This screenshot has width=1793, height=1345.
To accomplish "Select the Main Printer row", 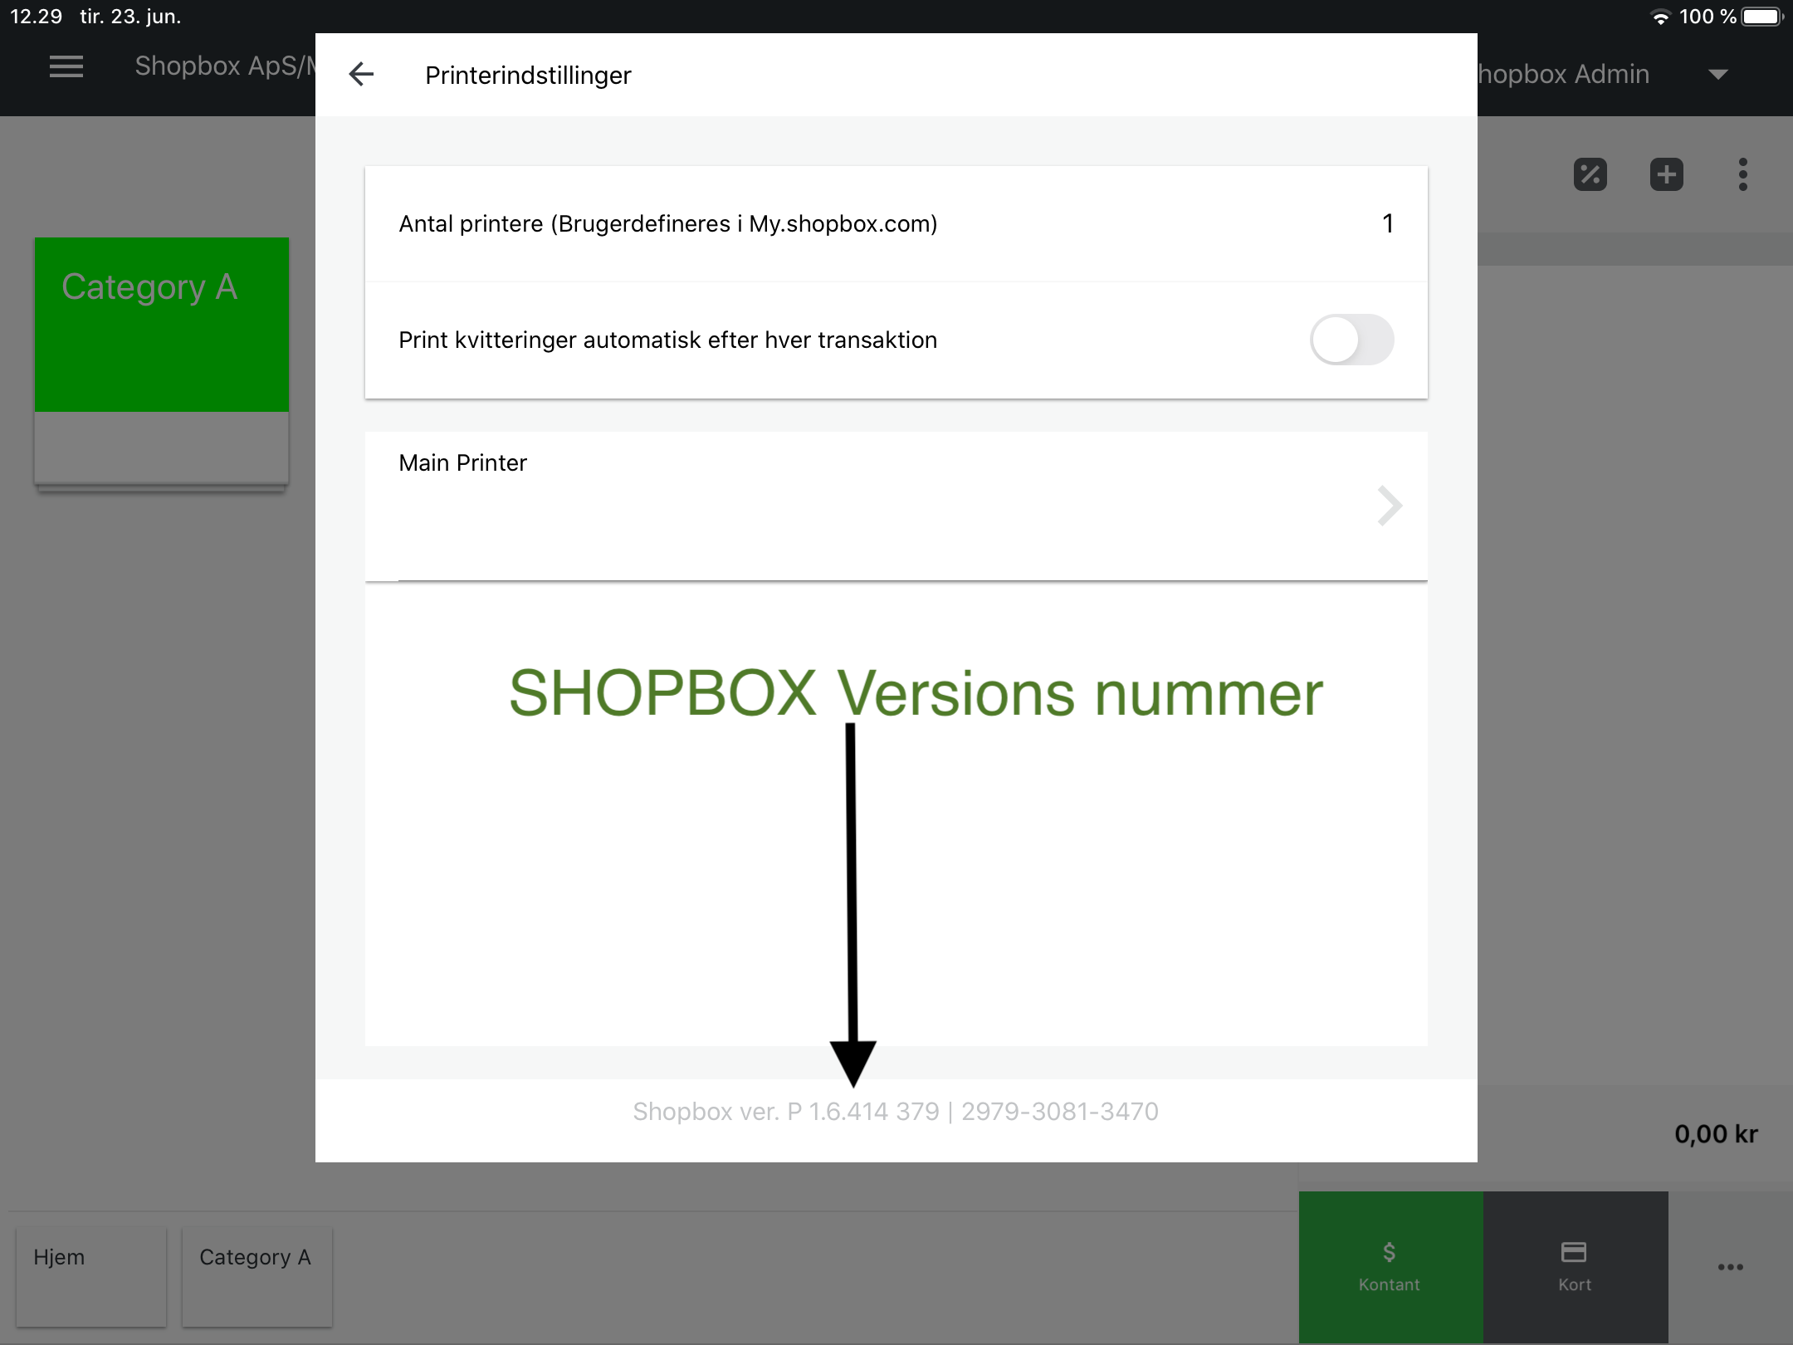I will pyautogui.click(x=896, y=506).
